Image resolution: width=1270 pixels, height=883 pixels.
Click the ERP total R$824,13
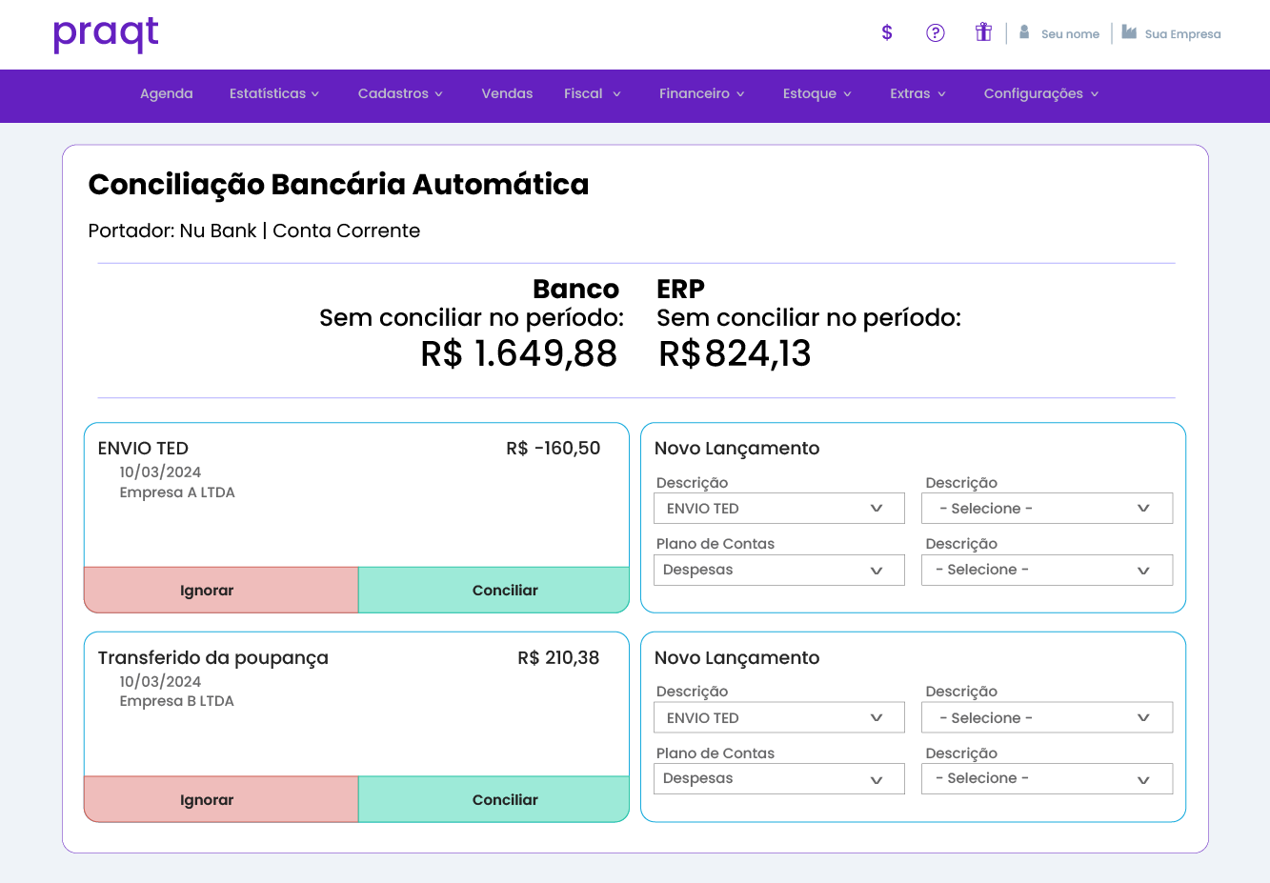(x=735, y=353)
